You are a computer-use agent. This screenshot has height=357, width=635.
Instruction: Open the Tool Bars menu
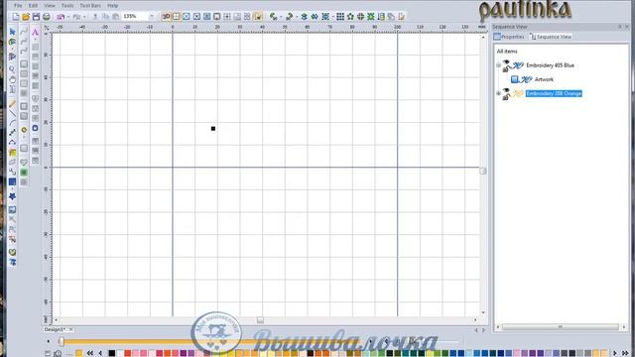click(90, 6)
